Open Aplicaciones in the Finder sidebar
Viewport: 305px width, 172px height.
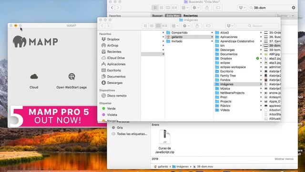click(x=116, y=64)
